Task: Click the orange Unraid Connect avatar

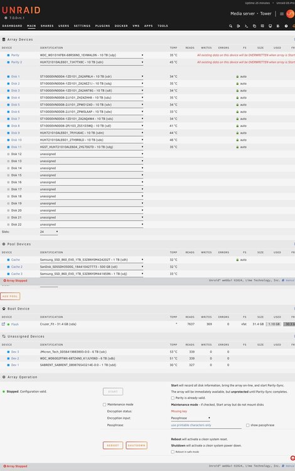Action: click(x=290, y=14)
